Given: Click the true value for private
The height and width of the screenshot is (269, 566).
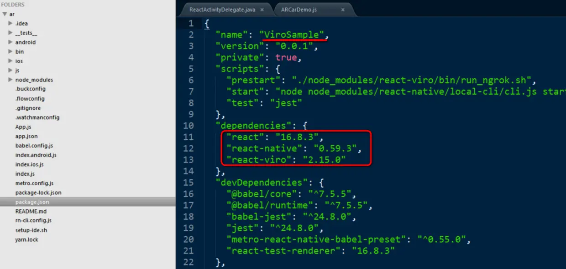Looking at the screenshot, I should click(x=286, y=57).
